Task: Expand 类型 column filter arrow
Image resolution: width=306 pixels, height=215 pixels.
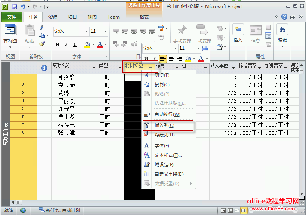Action: tap(120, 68)
